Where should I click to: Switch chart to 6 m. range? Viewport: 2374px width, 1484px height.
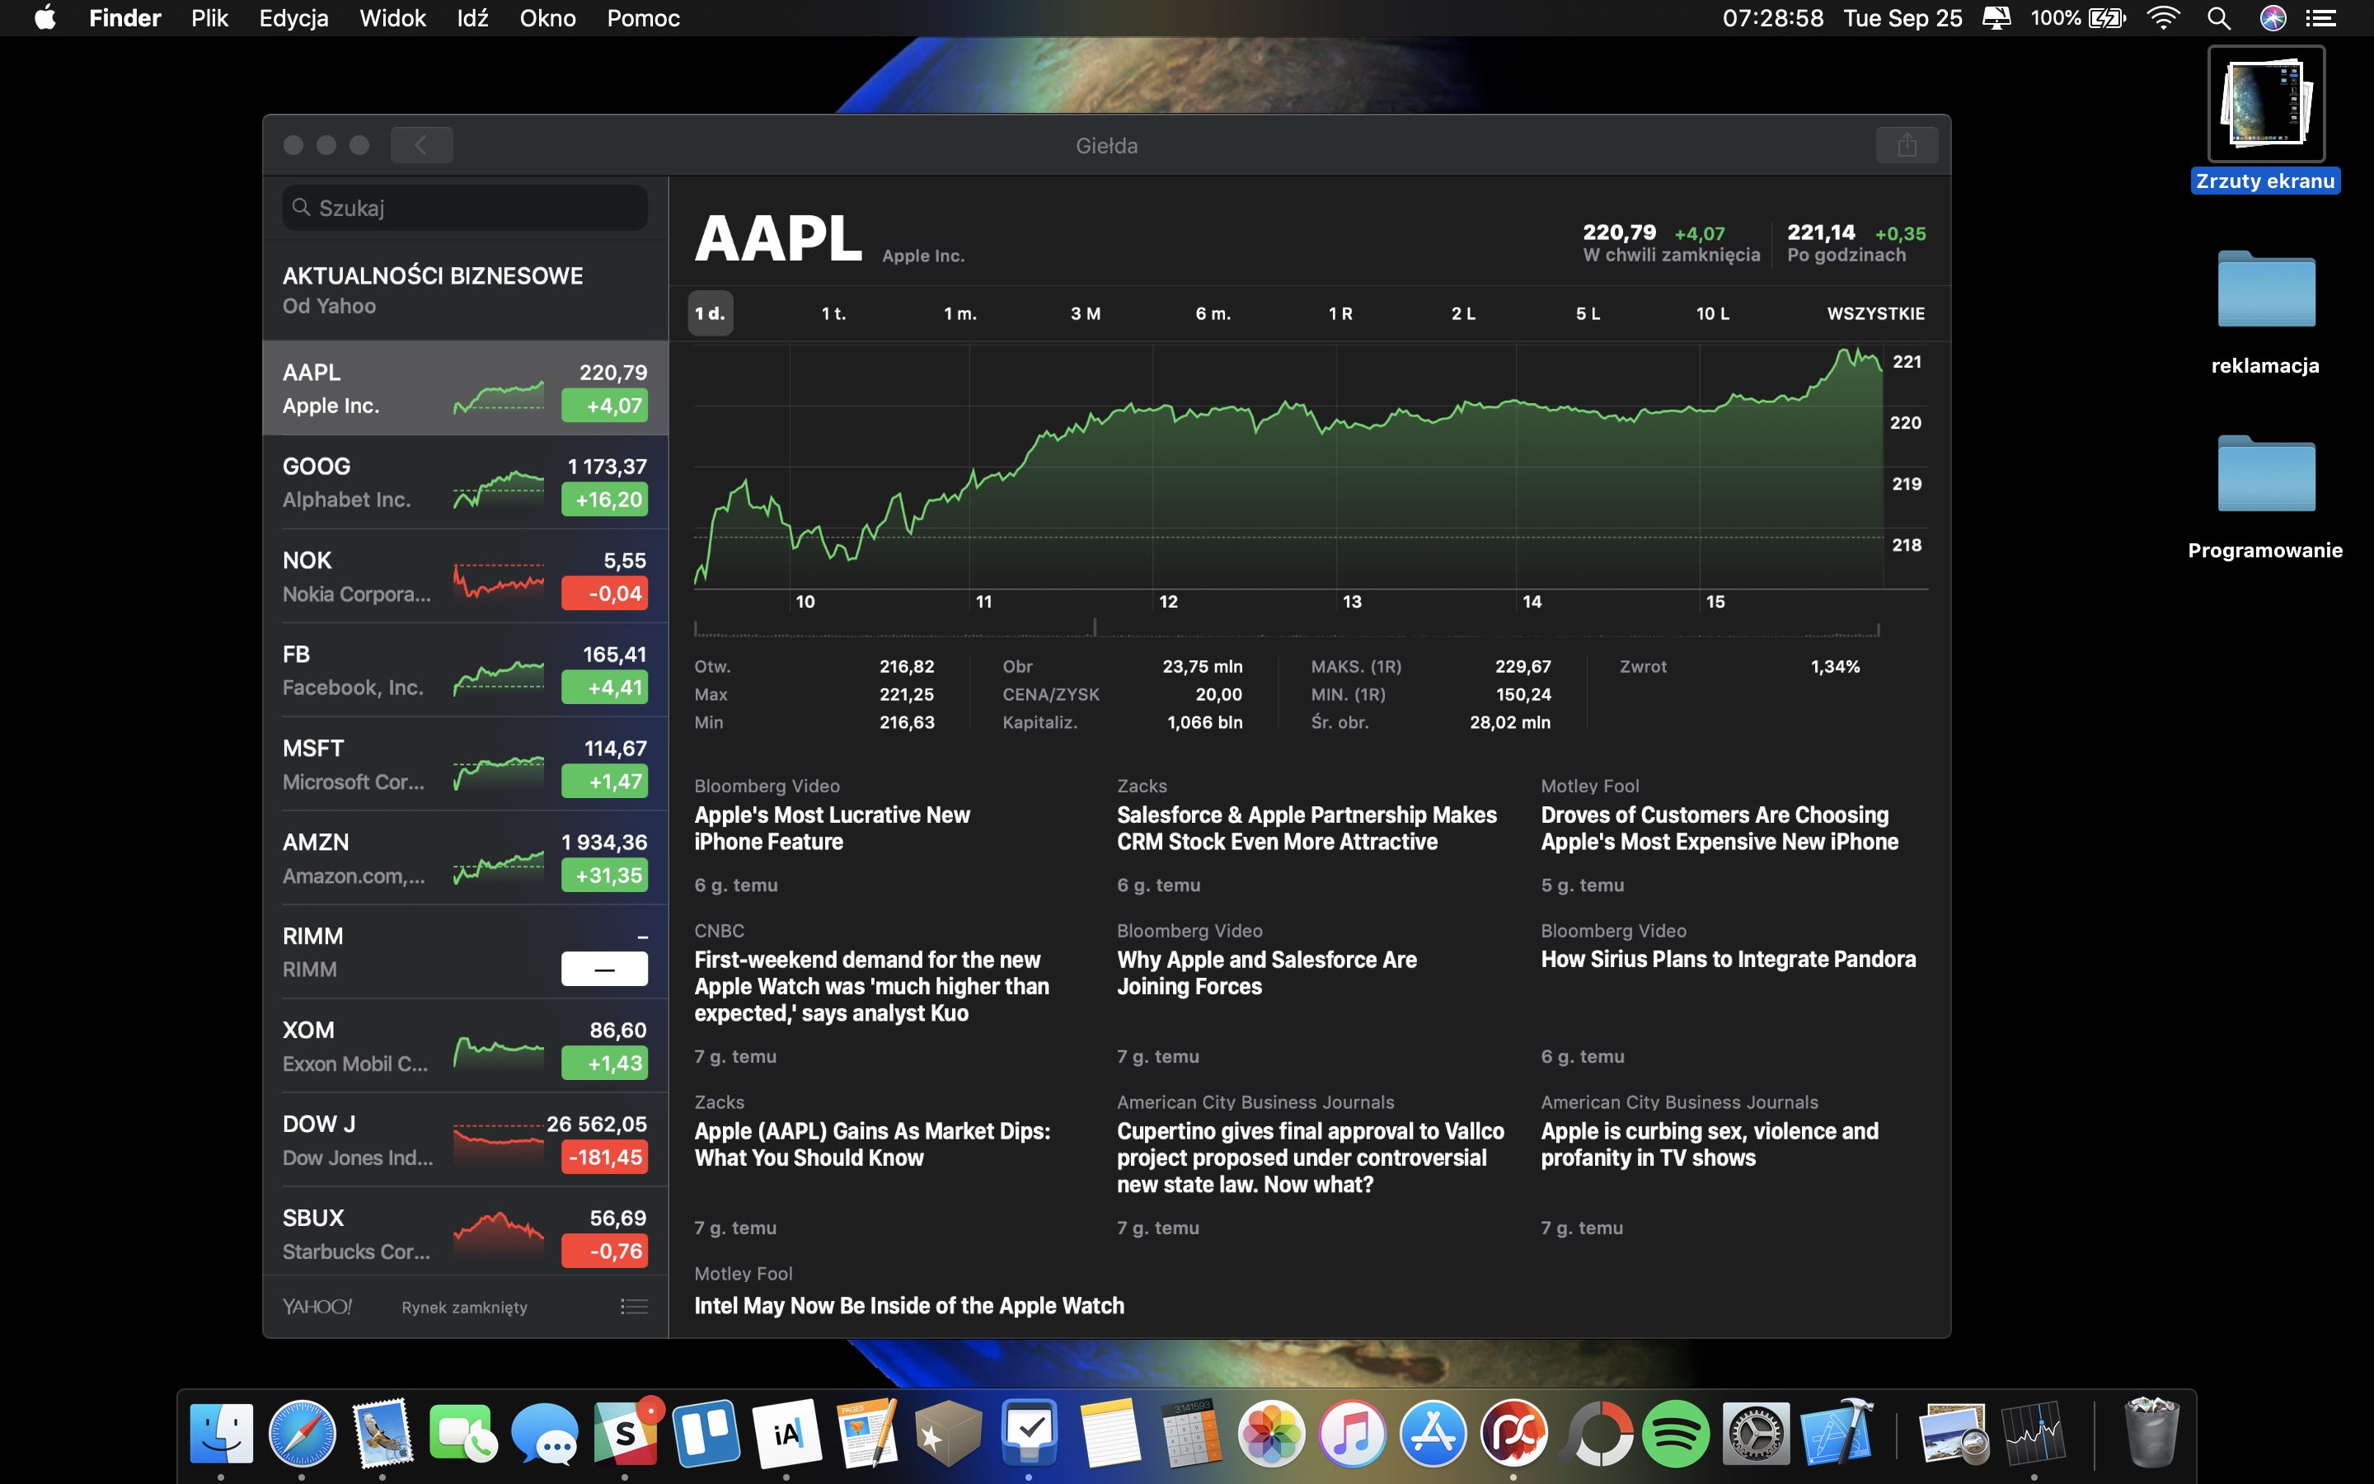(x=1213, y=313)
